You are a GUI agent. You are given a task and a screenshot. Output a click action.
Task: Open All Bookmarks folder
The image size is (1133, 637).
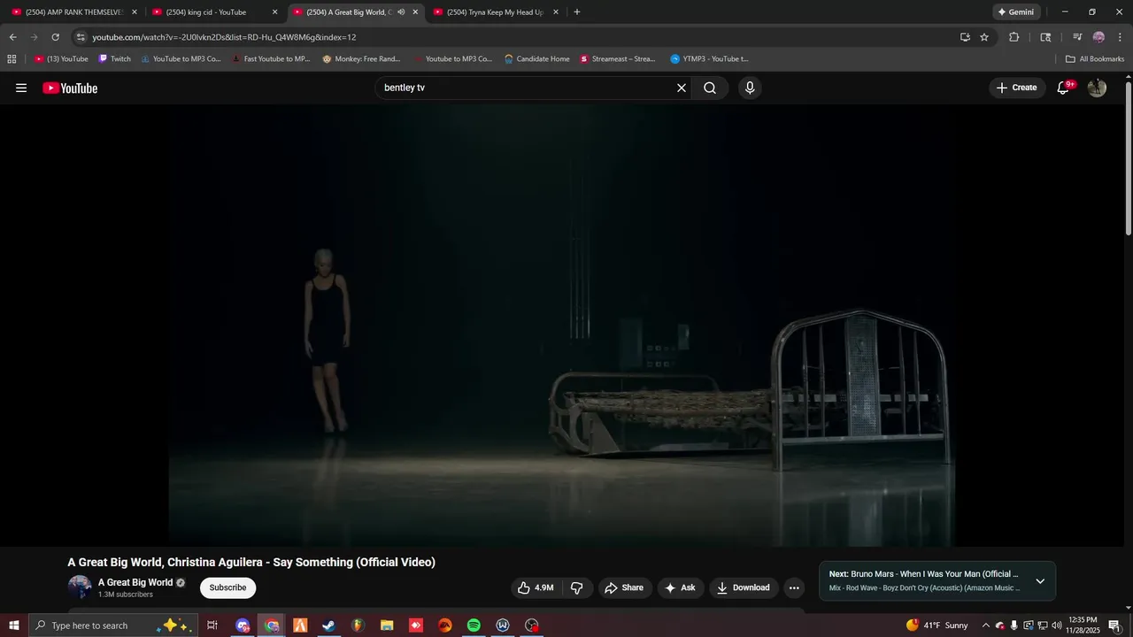(x=1095, y=59)
